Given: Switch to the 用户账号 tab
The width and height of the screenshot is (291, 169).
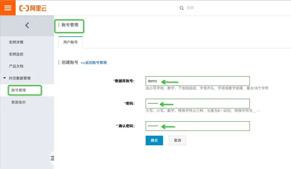Looking at the screenshot, I should point(71,42).
